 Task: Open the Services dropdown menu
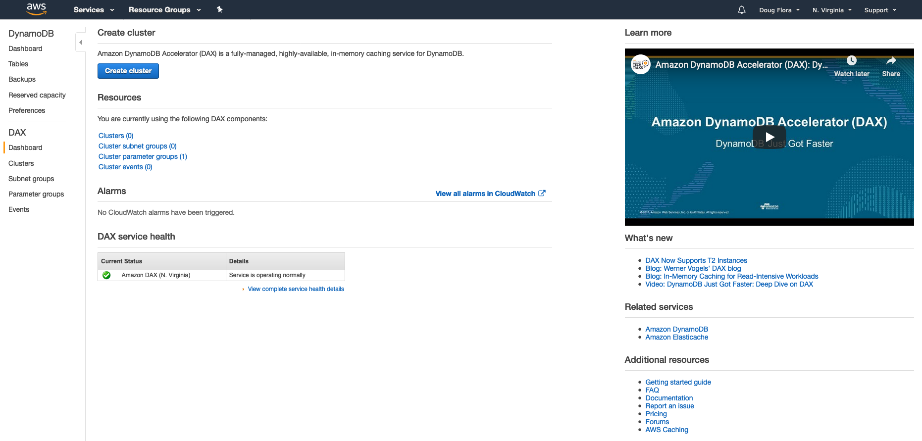tap(94, 10)
